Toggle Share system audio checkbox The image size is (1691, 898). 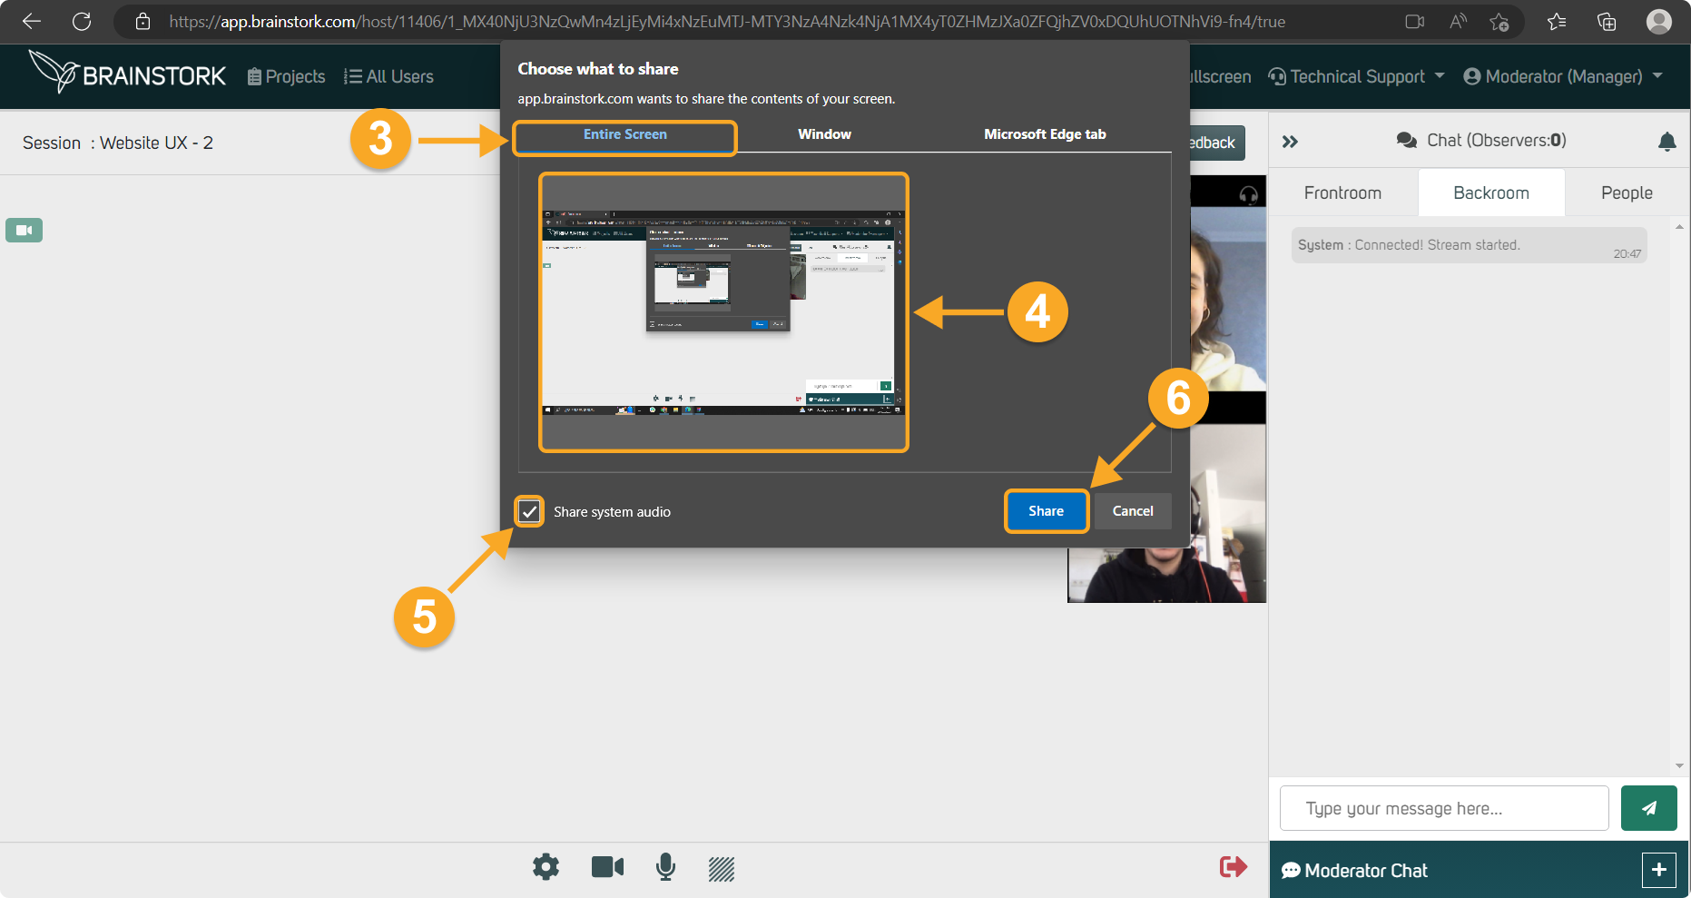coord(529,511)
